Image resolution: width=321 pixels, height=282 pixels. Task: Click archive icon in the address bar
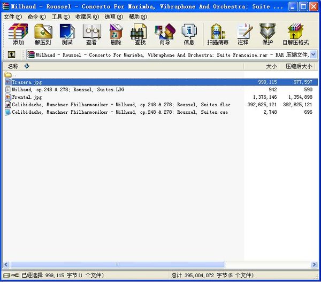(x=31, y=54)
